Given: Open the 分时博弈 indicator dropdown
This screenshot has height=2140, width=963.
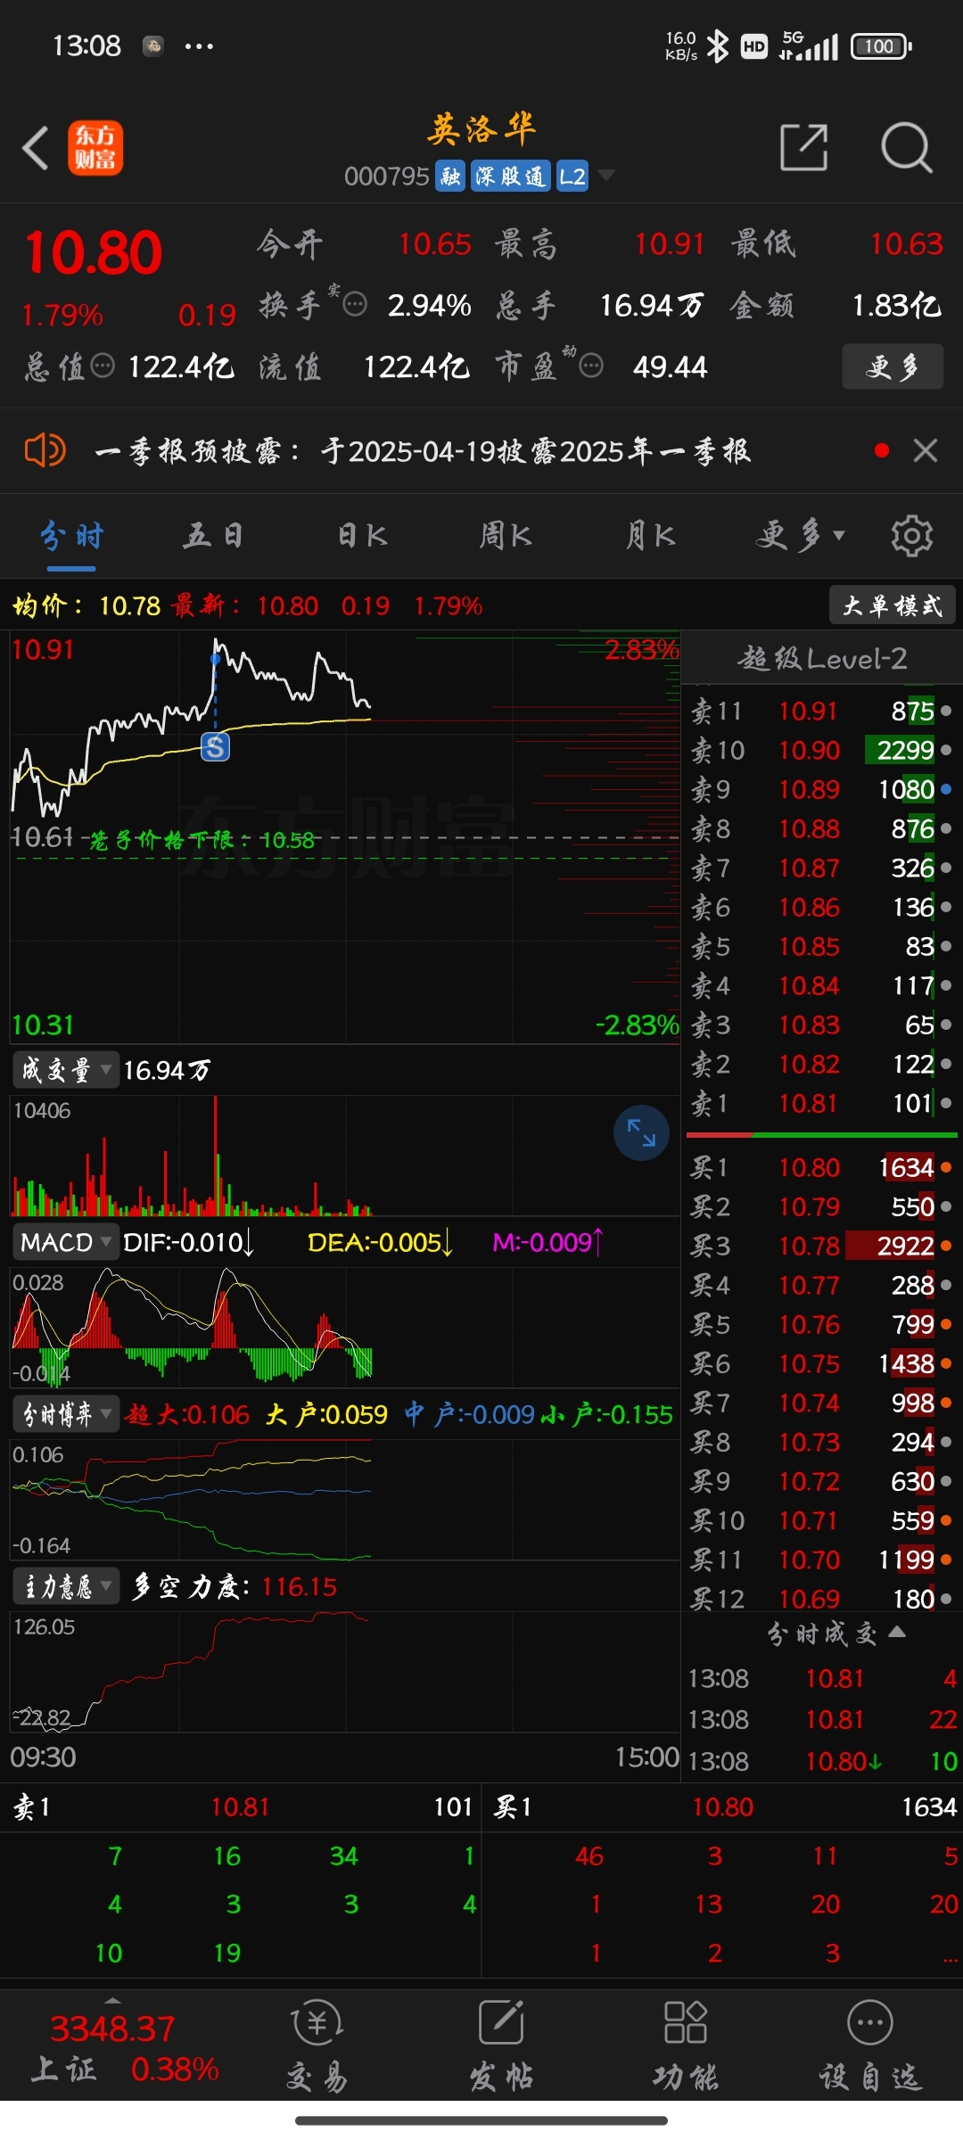Looking at the screenshot, I should coord(65,1413).
